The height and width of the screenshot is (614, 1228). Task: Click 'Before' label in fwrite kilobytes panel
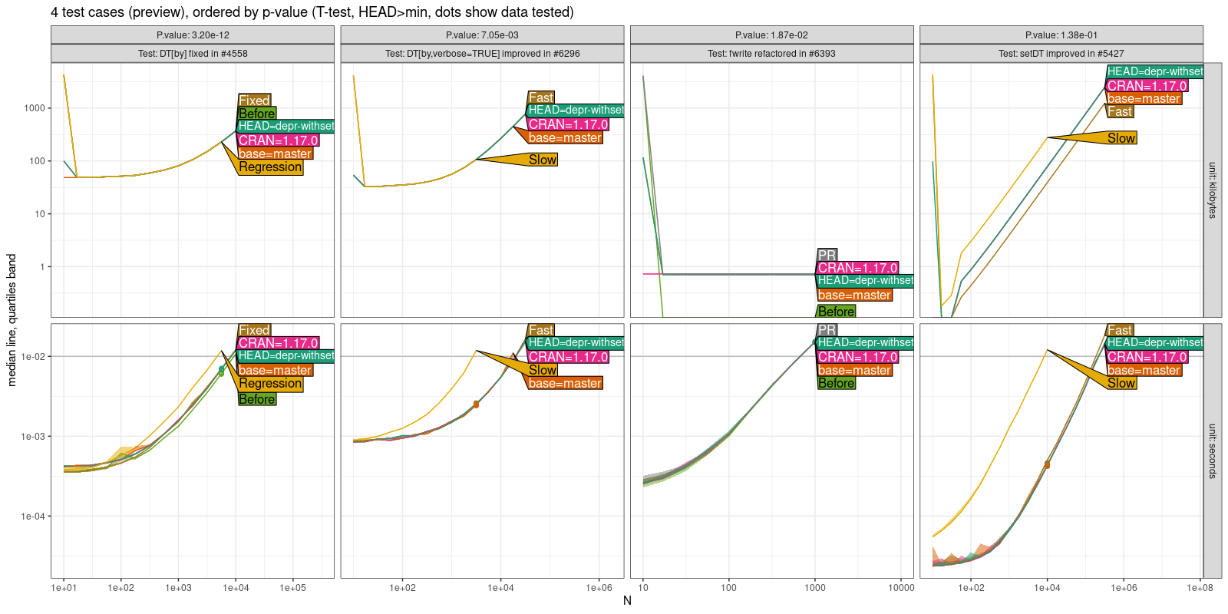click(x=836, y=312)
